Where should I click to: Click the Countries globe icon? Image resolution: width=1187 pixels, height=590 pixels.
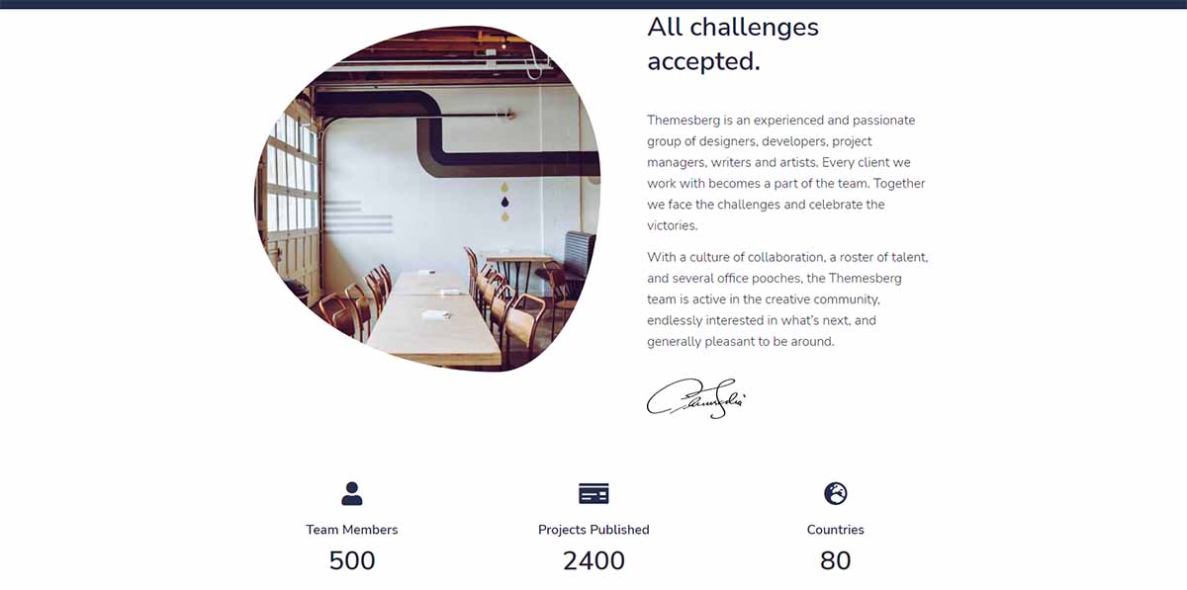[836, 493]
